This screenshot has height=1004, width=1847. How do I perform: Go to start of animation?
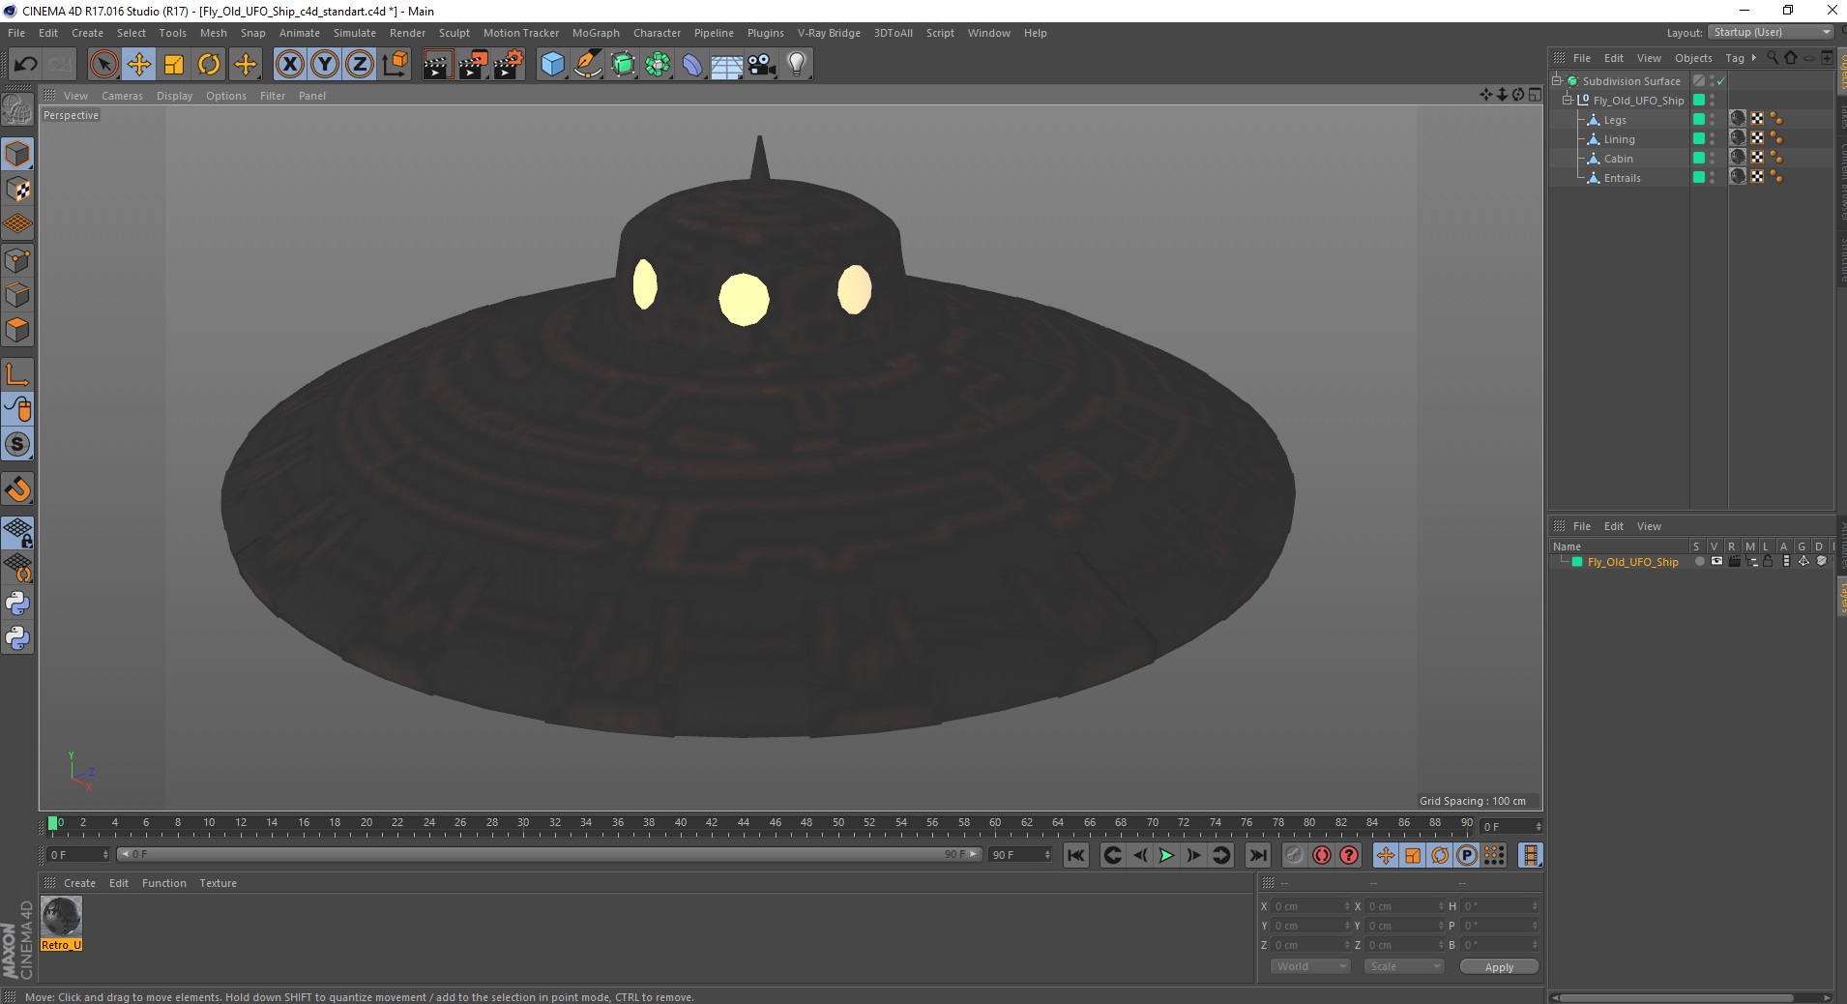[1076, 855]
